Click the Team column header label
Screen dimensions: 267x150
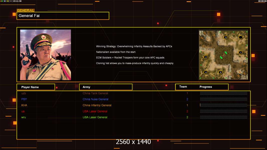point(183,87)
